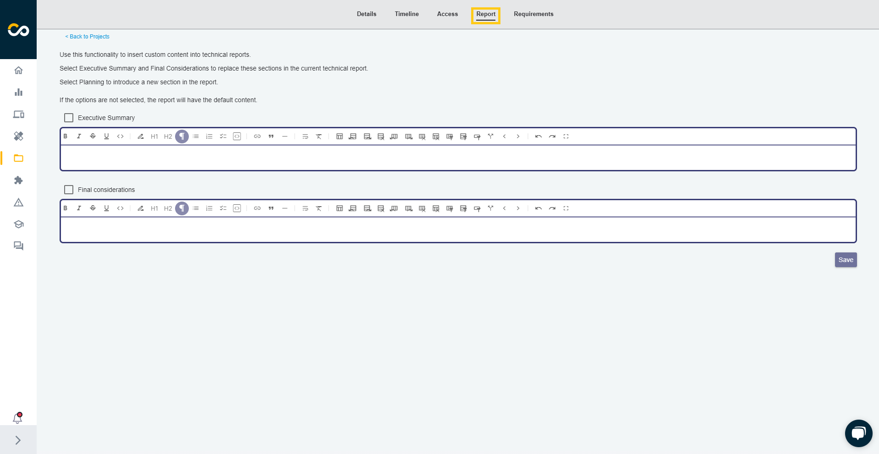Insert bullet list in Executive Summary editor

[196, 137]
